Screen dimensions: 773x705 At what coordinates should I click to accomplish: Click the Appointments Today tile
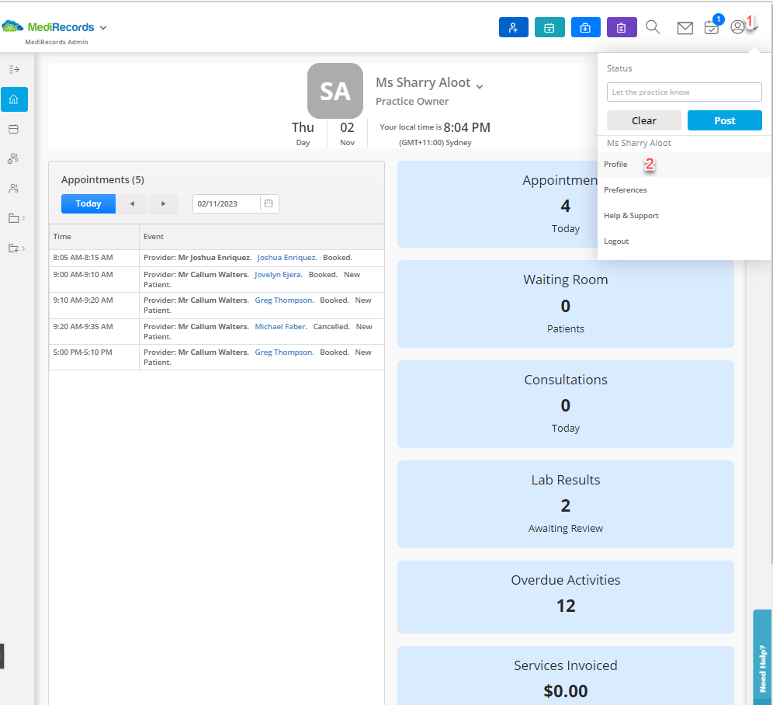point(497,204)
